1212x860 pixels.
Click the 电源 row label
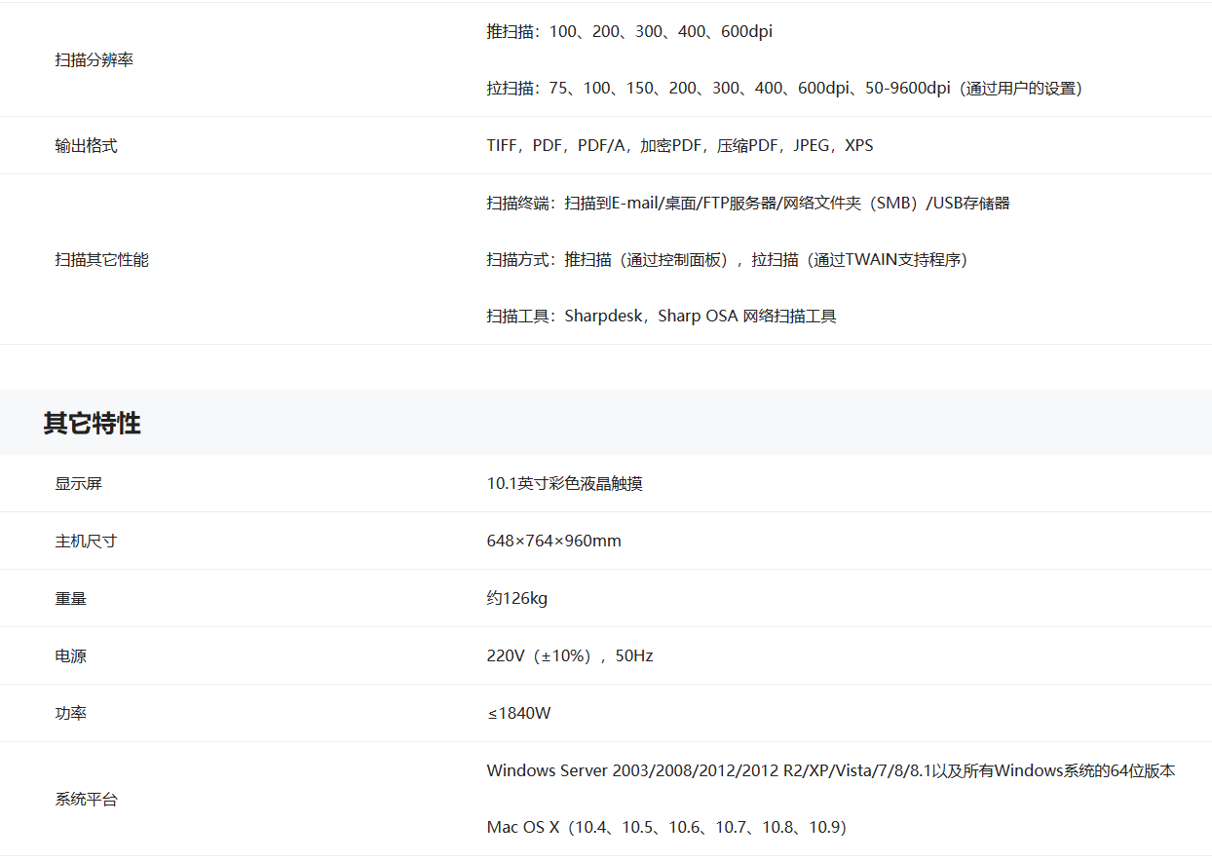pos(71,656)
